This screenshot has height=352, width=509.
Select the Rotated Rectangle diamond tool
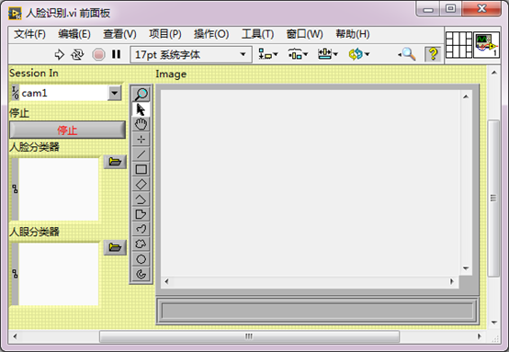coord(141,184)
